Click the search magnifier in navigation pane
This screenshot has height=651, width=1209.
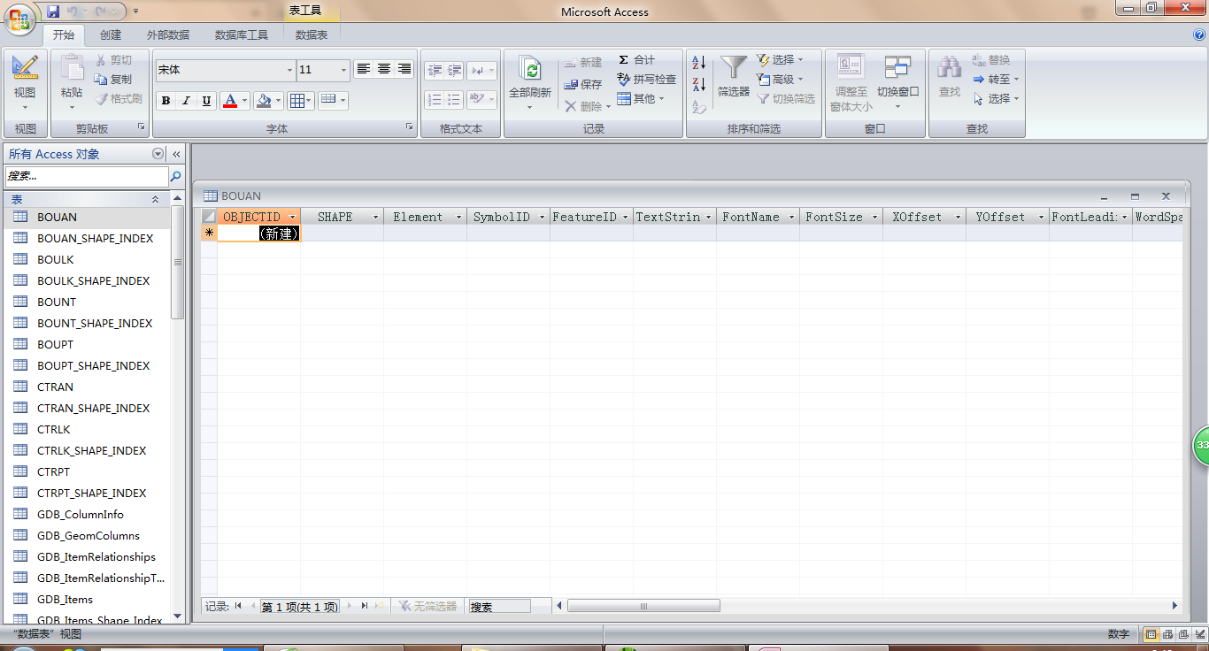pos(175,176)
